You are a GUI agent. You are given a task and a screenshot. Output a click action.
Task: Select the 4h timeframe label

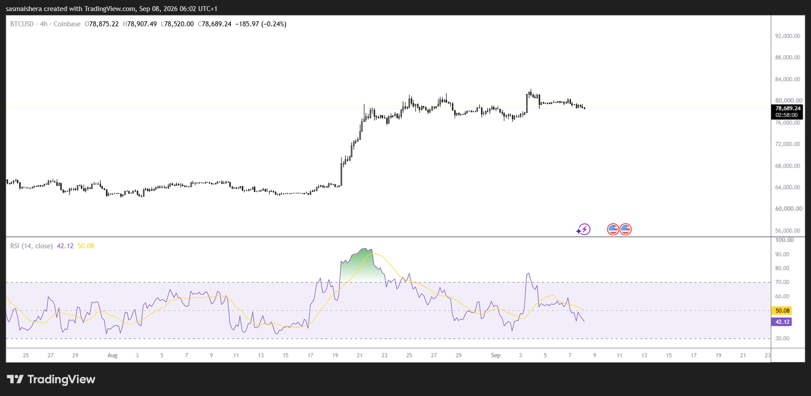44,24
